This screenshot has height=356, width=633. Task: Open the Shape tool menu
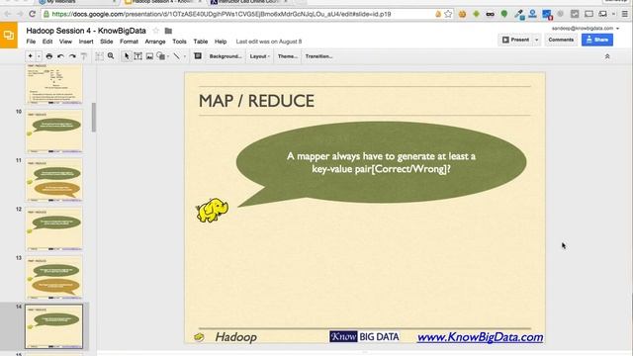coord(161,56)
